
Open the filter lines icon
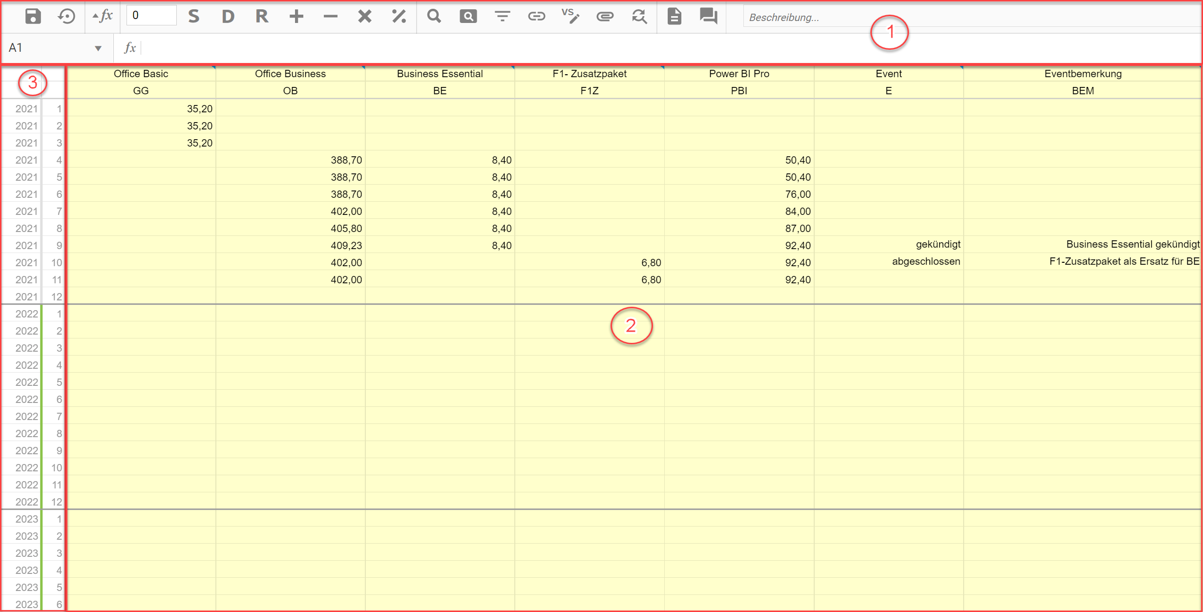coord(502,17)
